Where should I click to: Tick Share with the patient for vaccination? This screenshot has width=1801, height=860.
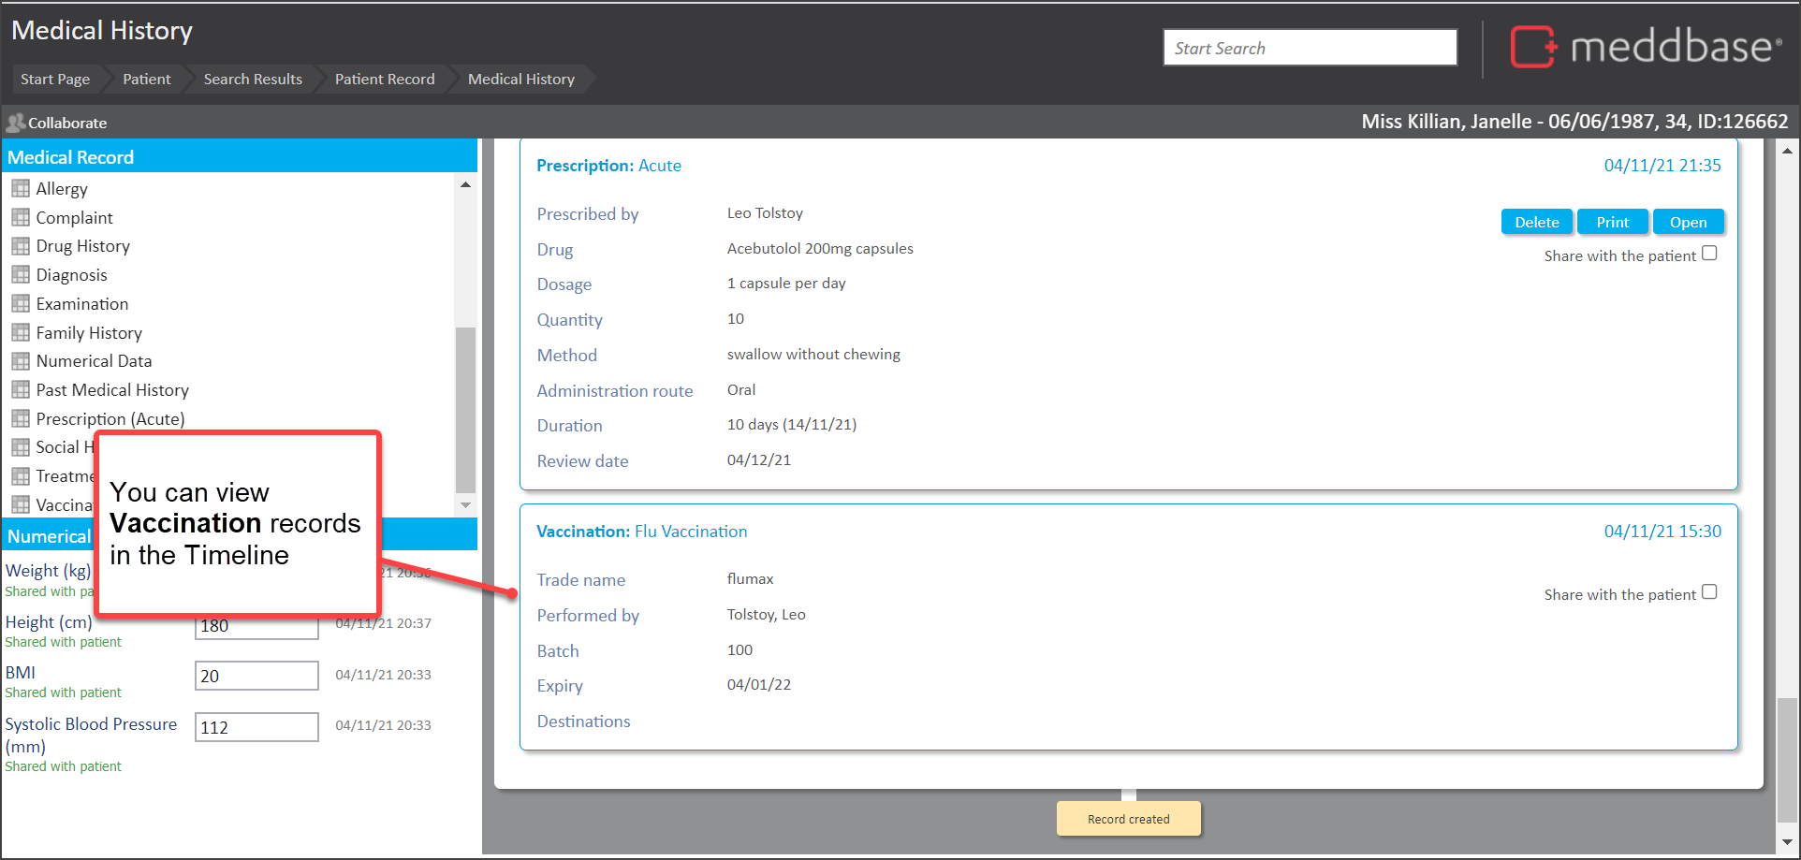coord(1709,592)
